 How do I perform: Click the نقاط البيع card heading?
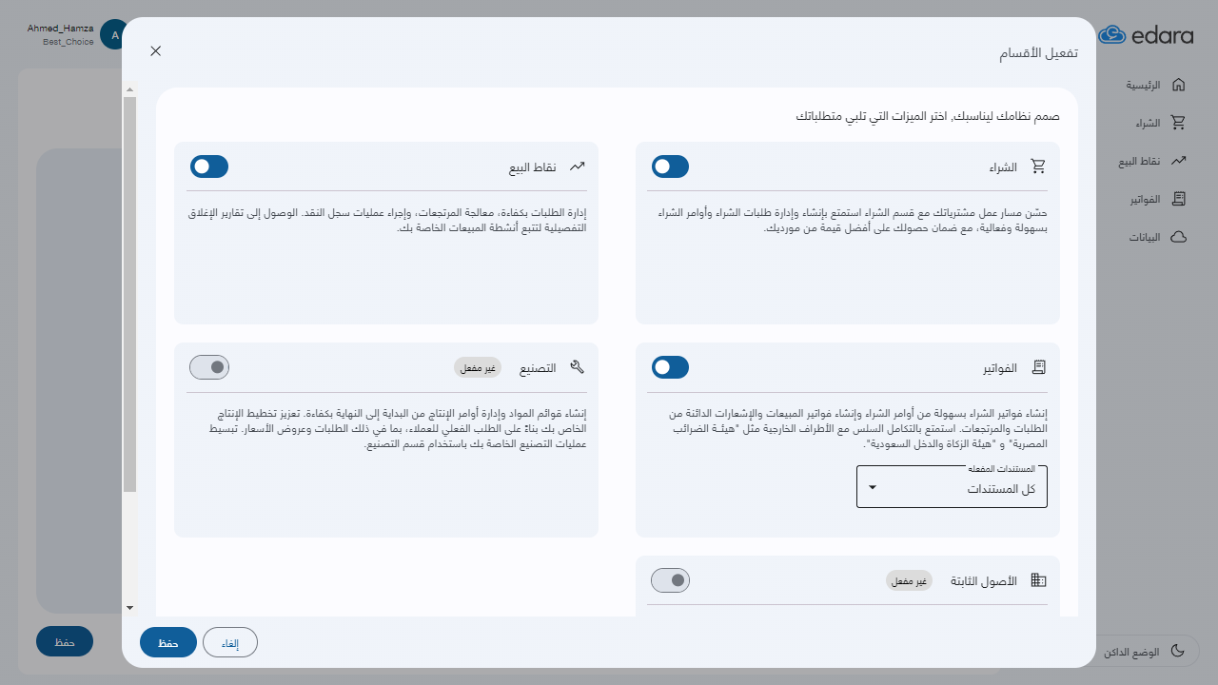[x=532, y=167]
